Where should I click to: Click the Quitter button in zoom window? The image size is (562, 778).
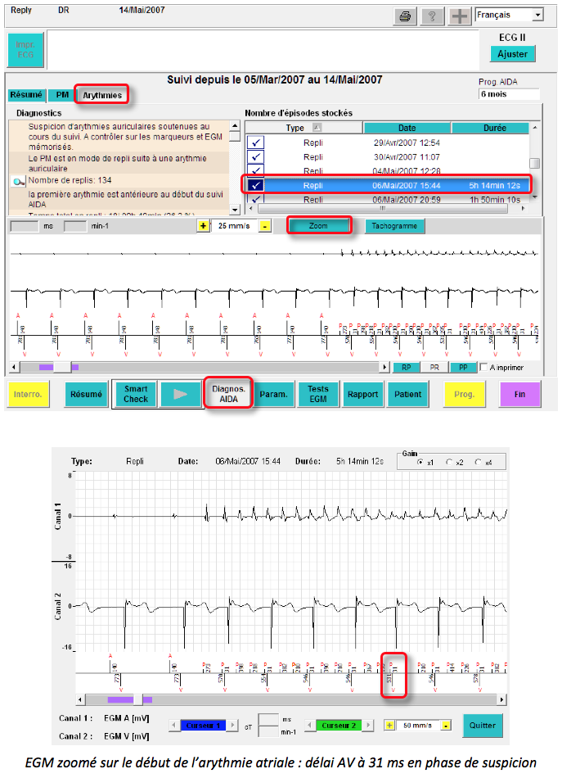click(483, 726)
